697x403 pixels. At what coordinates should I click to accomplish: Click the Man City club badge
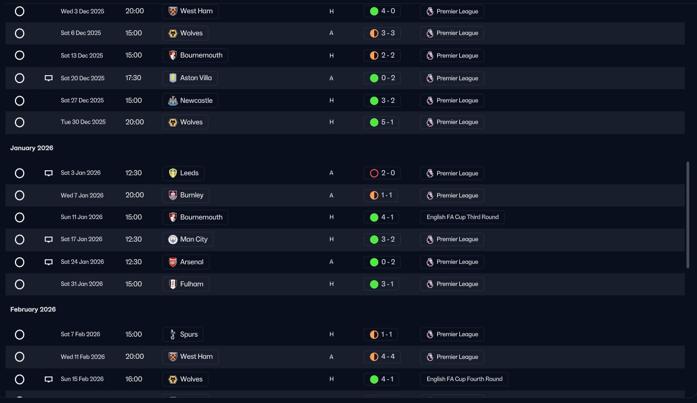(x=173, y=239)
